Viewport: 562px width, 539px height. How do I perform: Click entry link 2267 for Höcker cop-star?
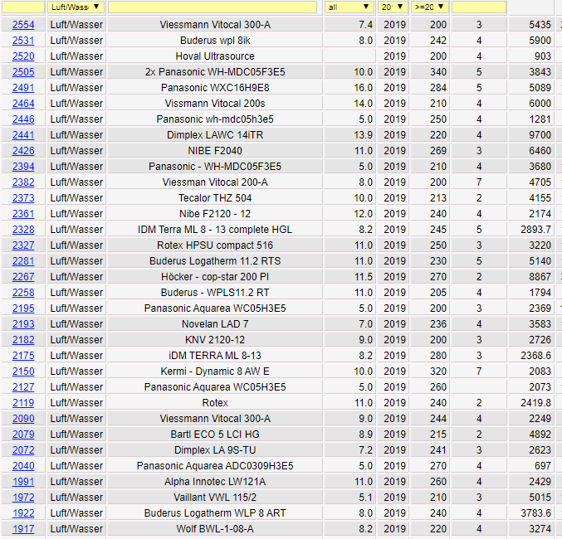23,277
